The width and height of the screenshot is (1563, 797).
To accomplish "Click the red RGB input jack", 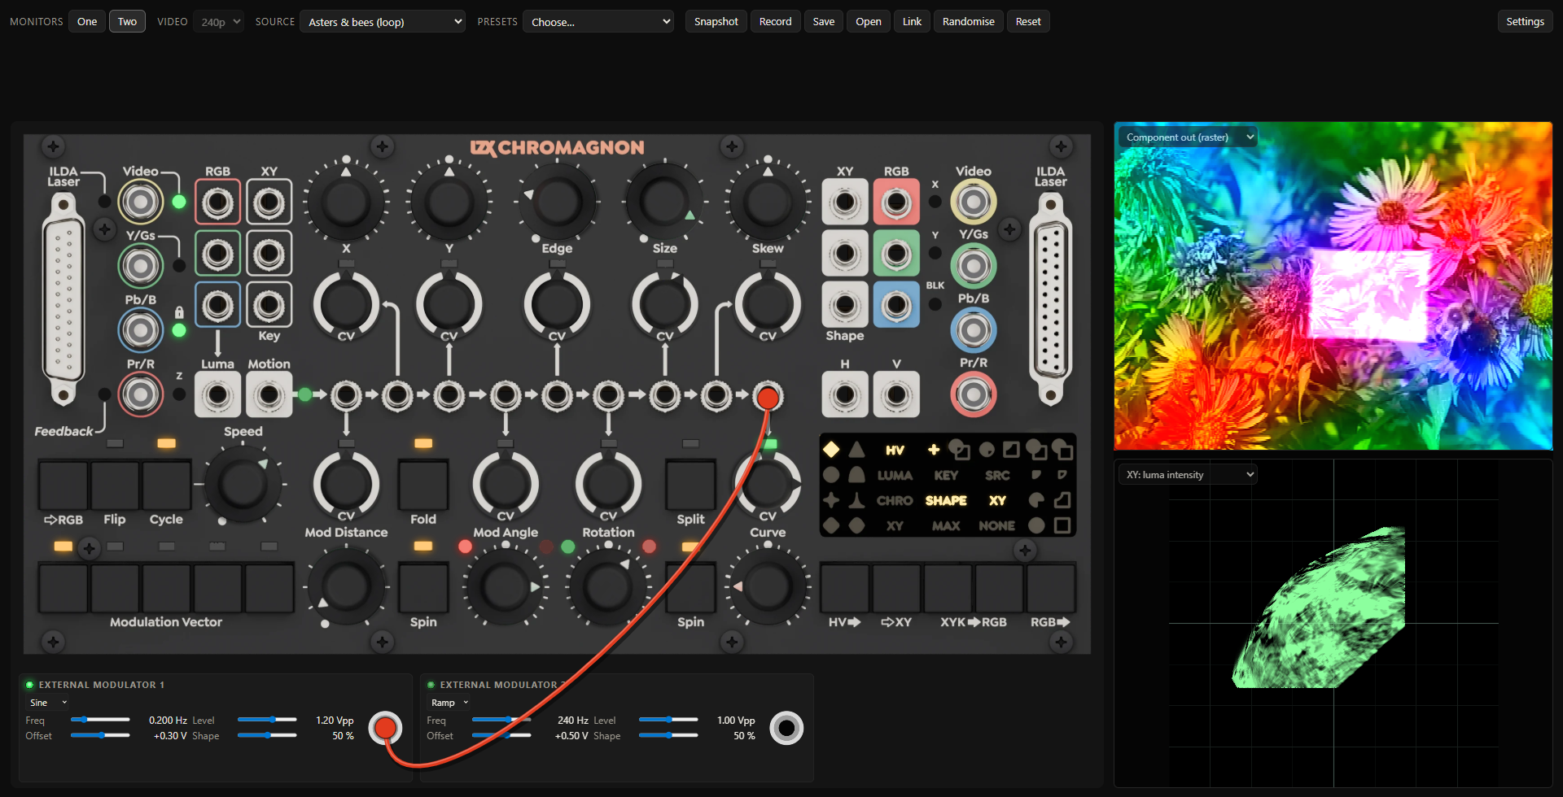I will [x=217, y=202].
